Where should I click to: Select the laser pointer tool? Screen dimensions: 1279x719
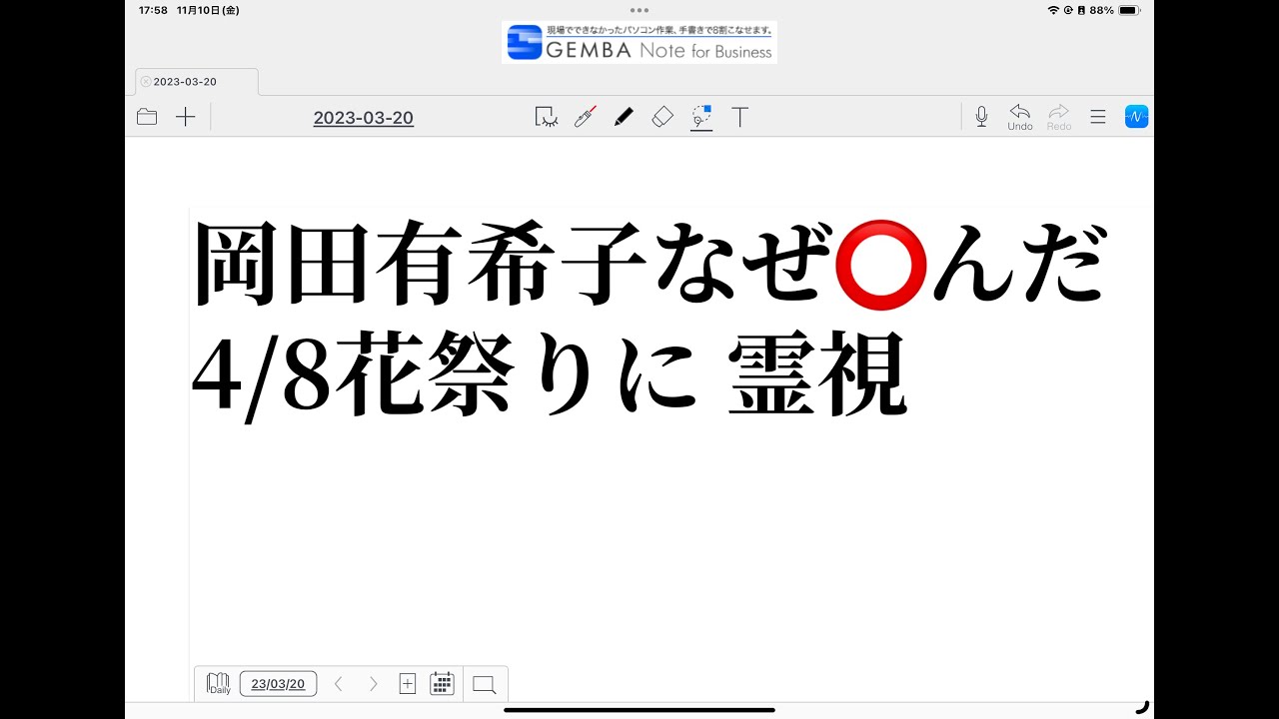click(x=585, y=117)
